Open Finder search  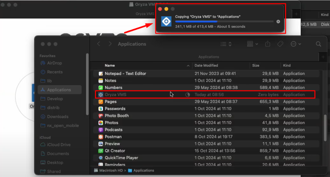[x=318, y=44]
